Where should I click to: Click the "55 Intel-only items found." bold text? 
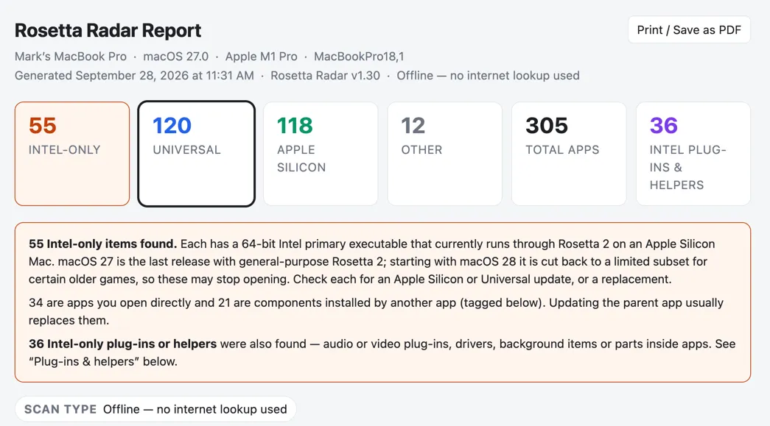point(102,244)
